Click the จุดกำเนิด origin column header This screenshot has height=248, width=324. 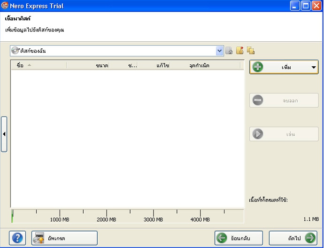[x=205, y=65]
